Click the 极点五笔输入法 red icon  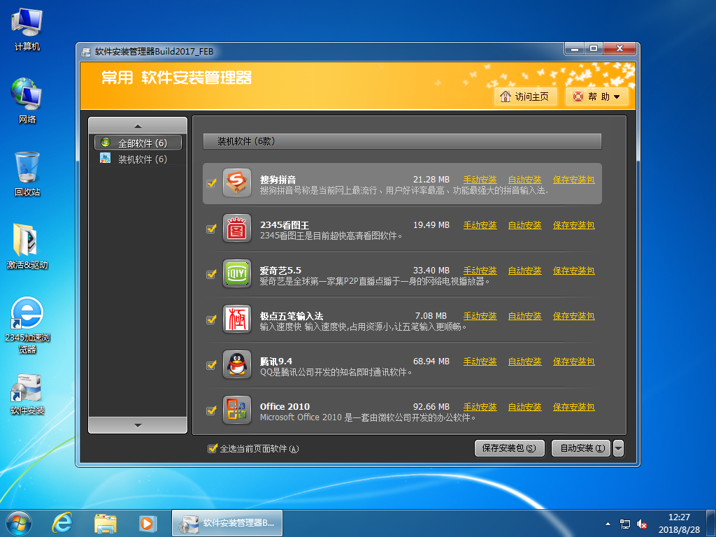(237, 319)
